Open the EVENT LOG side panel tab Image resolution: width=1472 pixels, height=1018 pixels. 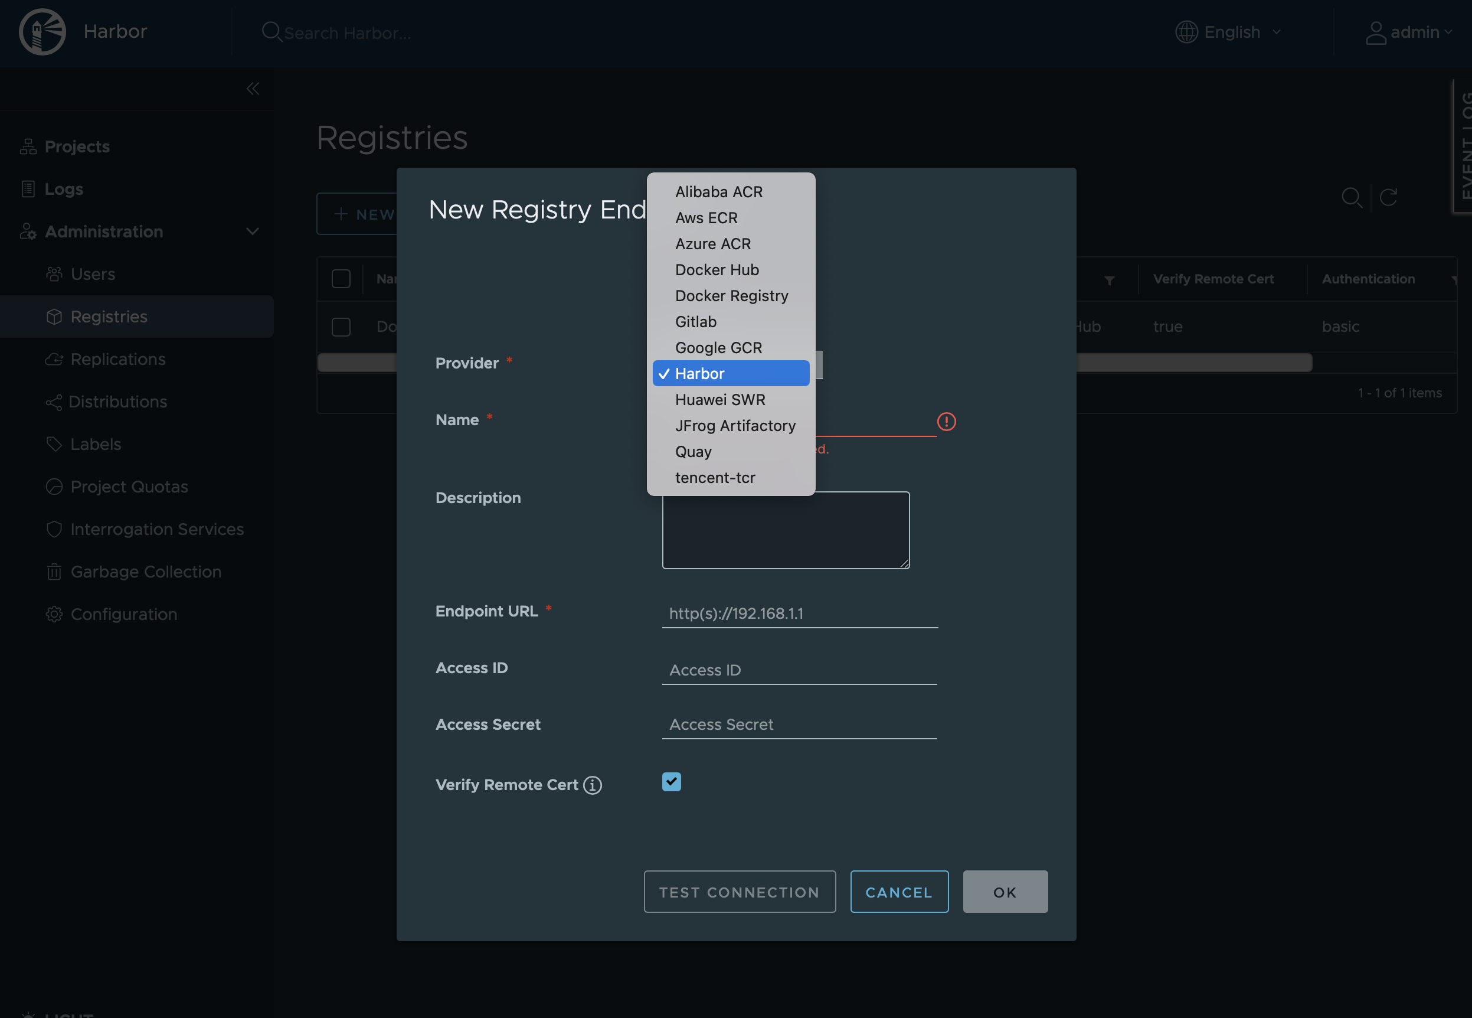1463,145
